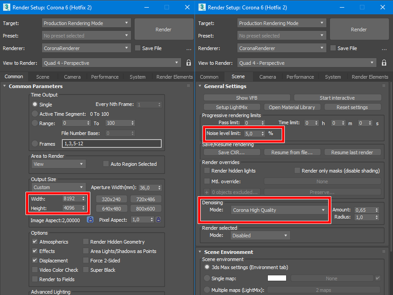Click the Render button in left window
Image resolution: width=393 pixels, height=295 pixels.
coord(164,29)
